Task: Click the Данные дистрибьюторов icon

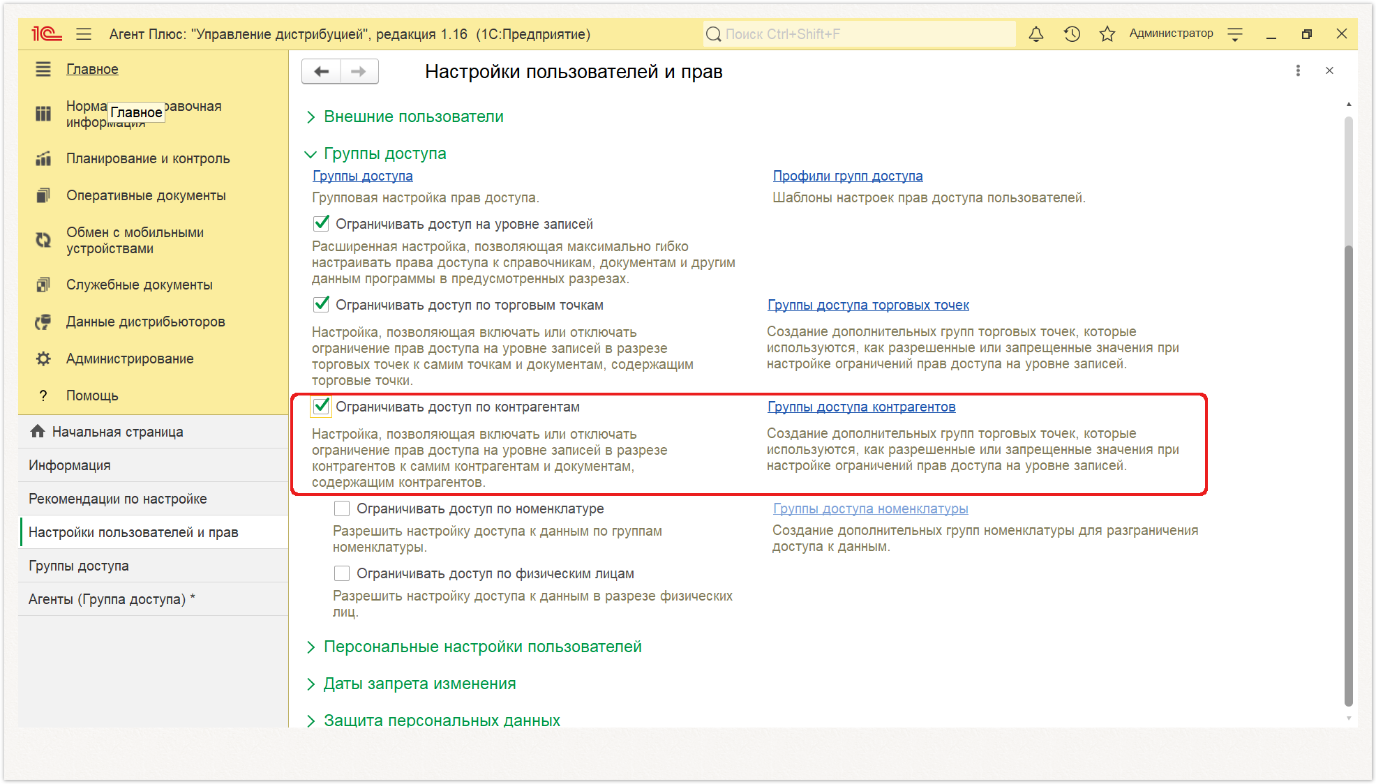Action: (x=43, y=322)
